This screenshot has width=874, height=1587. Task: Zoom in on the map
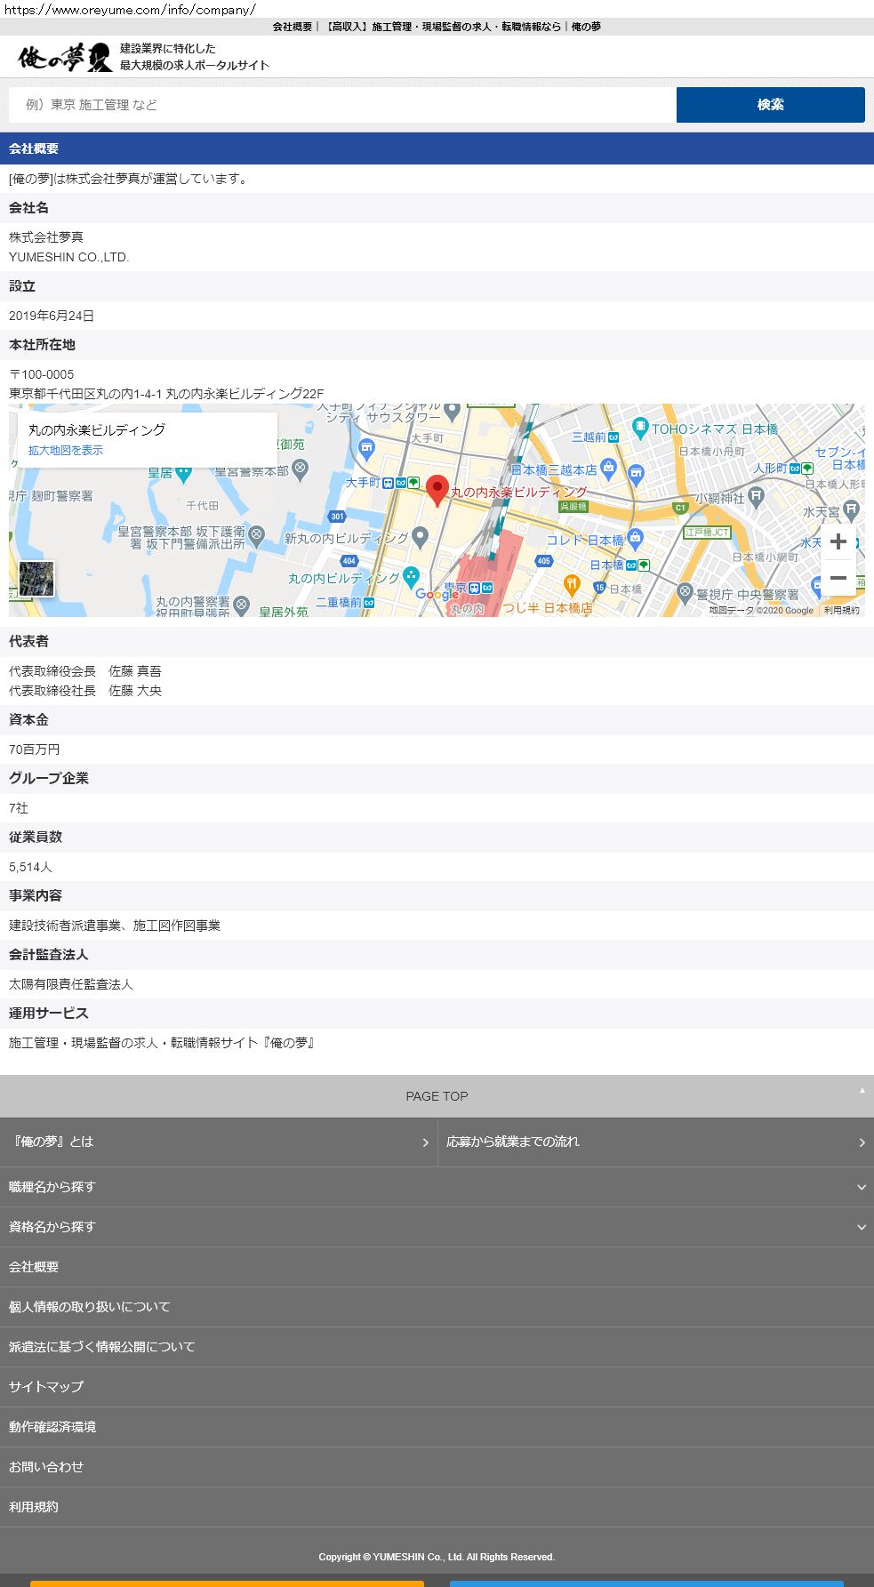838,541
